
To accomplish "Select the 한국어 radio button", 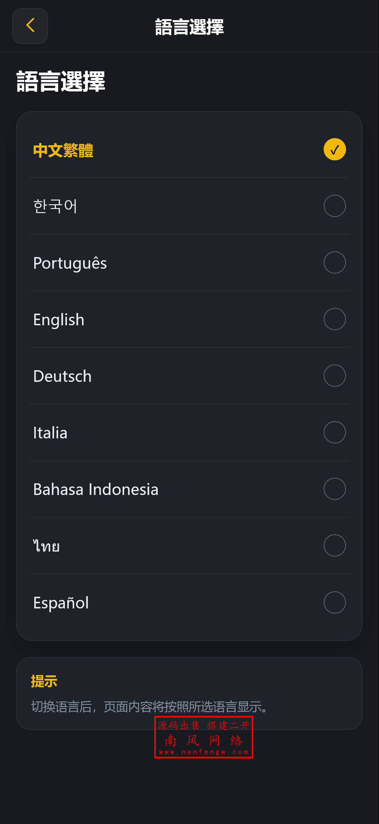I will [x=334, y=206].
